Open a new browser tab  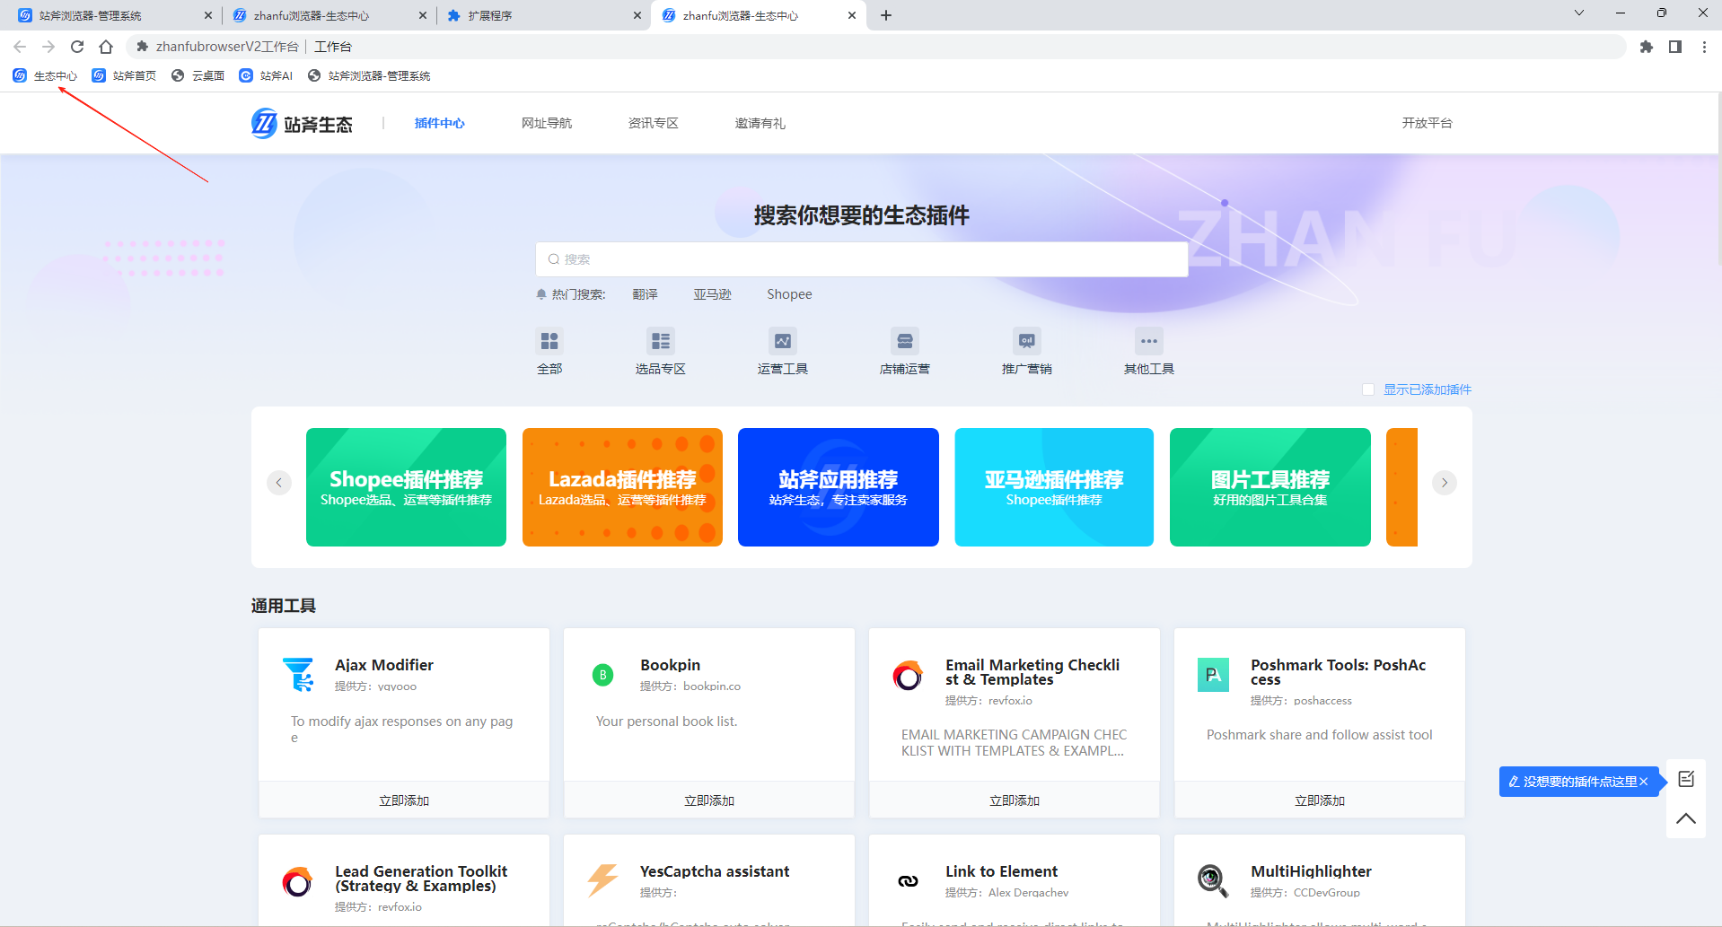886,15
